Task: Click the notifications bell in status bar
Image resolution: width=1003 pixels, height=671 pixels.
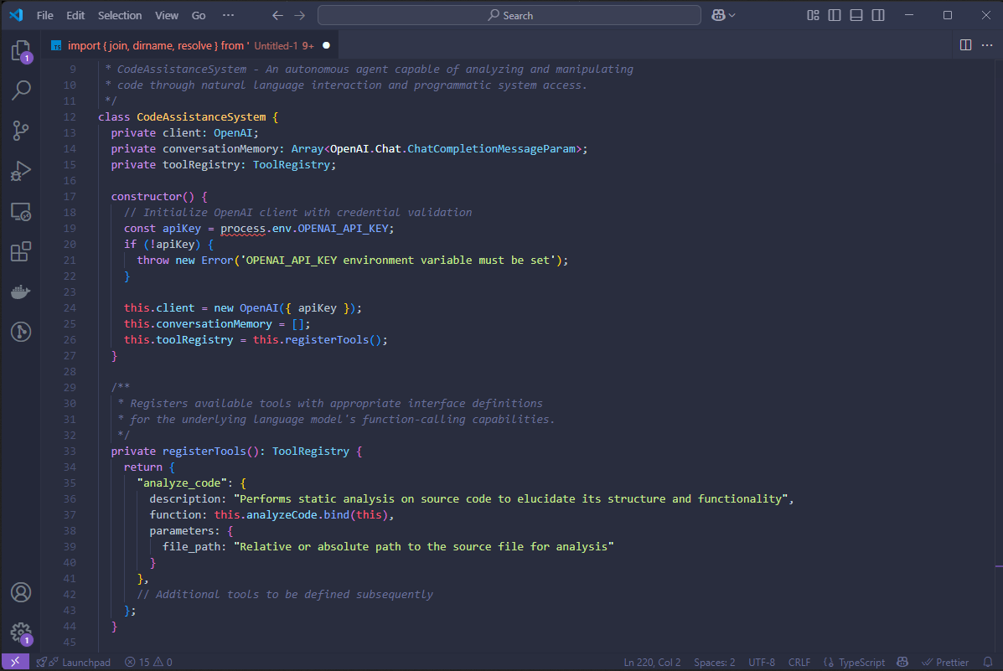Action: point(987,662)
